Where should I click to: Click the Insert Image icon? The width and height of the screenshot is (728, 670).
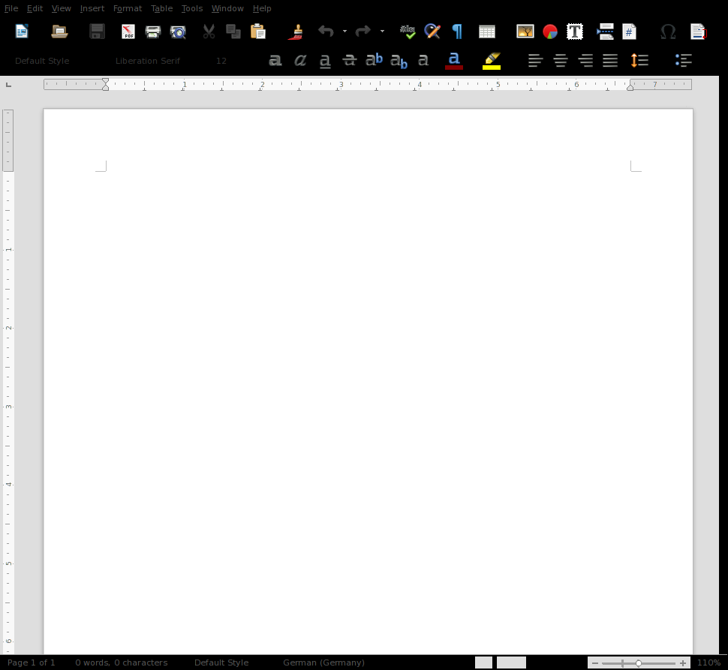click(525, 32)
